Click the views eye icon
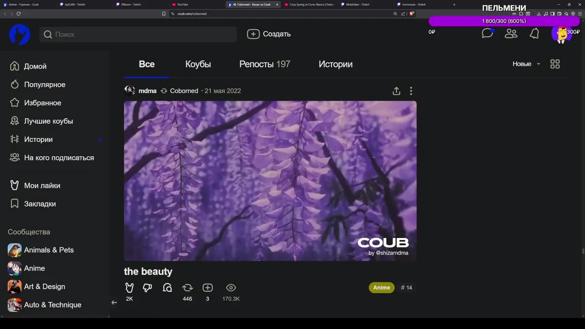Image resolution: width=585 pixels, height=329 pixels. pos(231,287)
